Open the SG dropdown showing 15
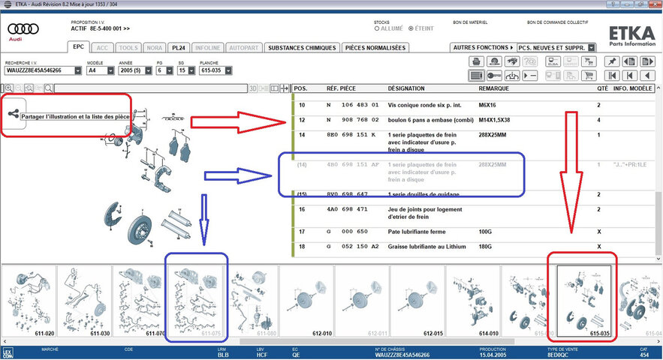 [191, 70]
